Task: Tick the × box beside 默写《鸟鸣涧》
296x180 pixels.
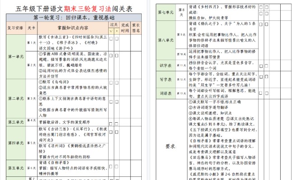Action: click(117, 83)
